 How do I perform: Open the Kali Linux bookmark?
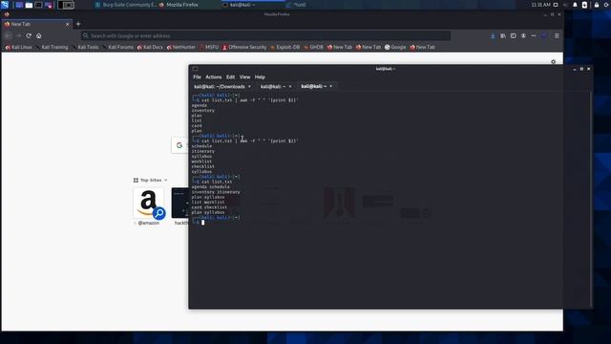(19, 47)
